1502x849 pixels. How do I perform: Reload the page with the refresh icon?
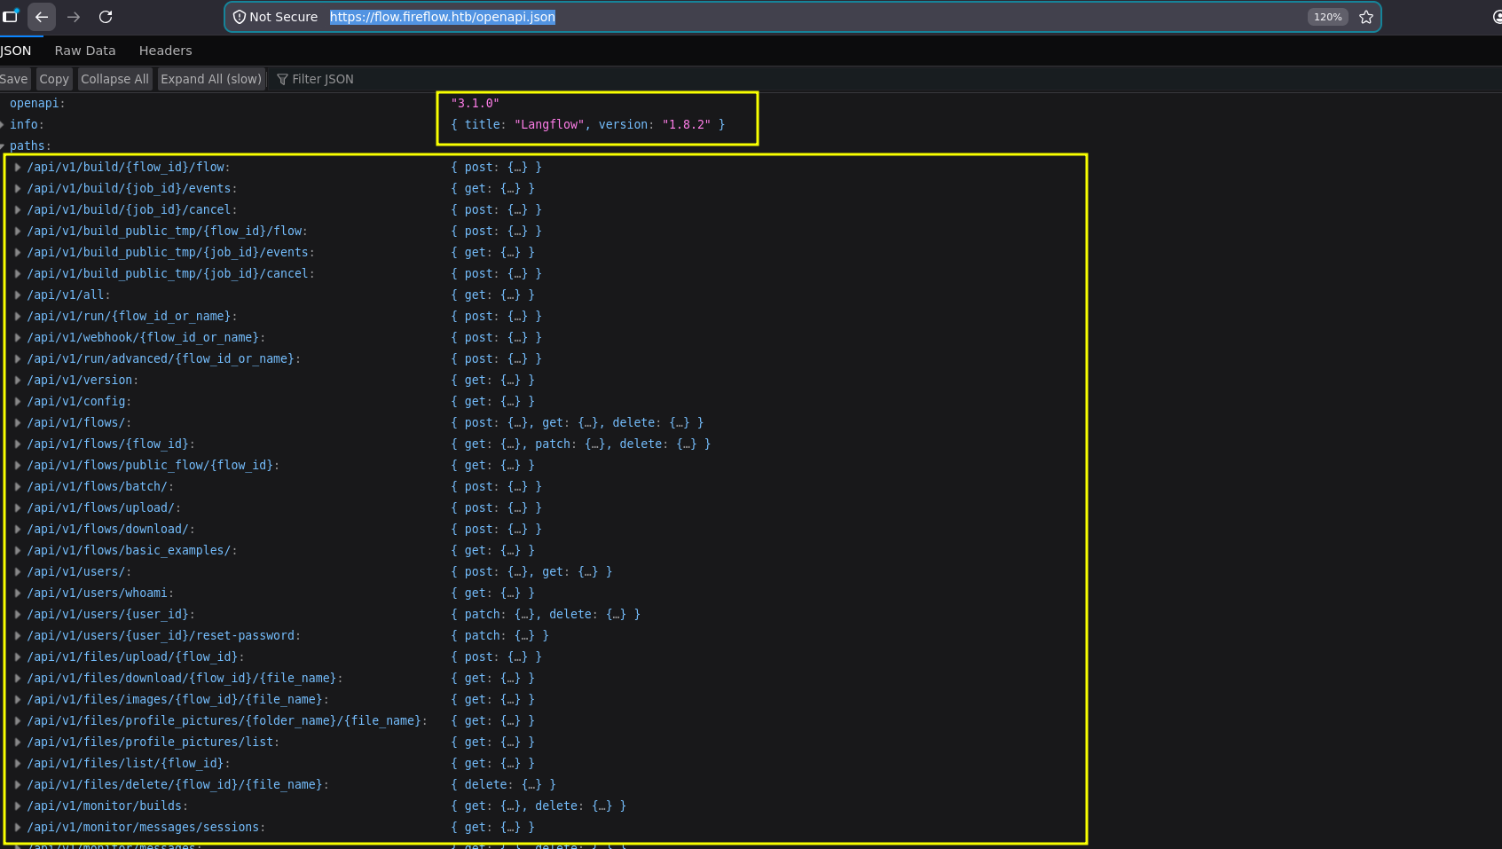[x=106, y=17]
